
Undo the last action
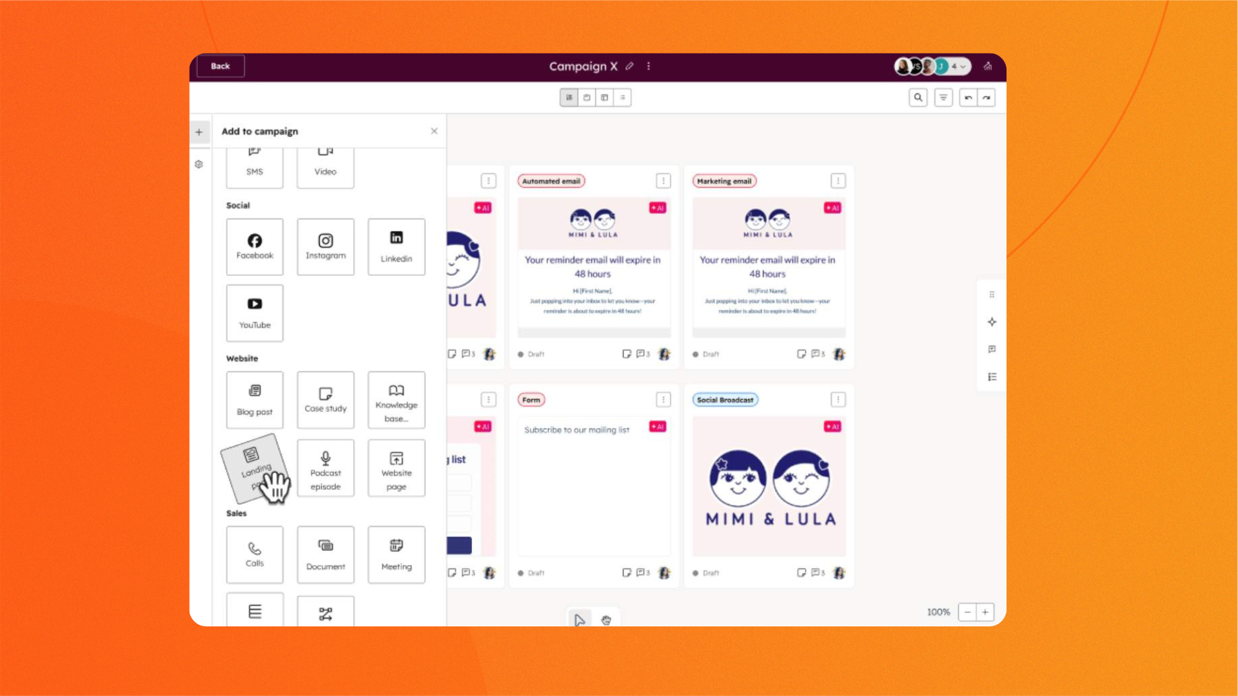click(968, 97)
